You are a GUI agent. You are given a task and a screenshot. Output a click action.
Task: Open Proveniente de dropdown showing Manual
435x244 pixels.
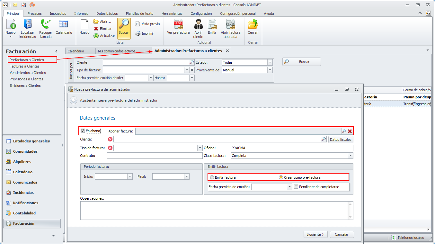point(270,70)
